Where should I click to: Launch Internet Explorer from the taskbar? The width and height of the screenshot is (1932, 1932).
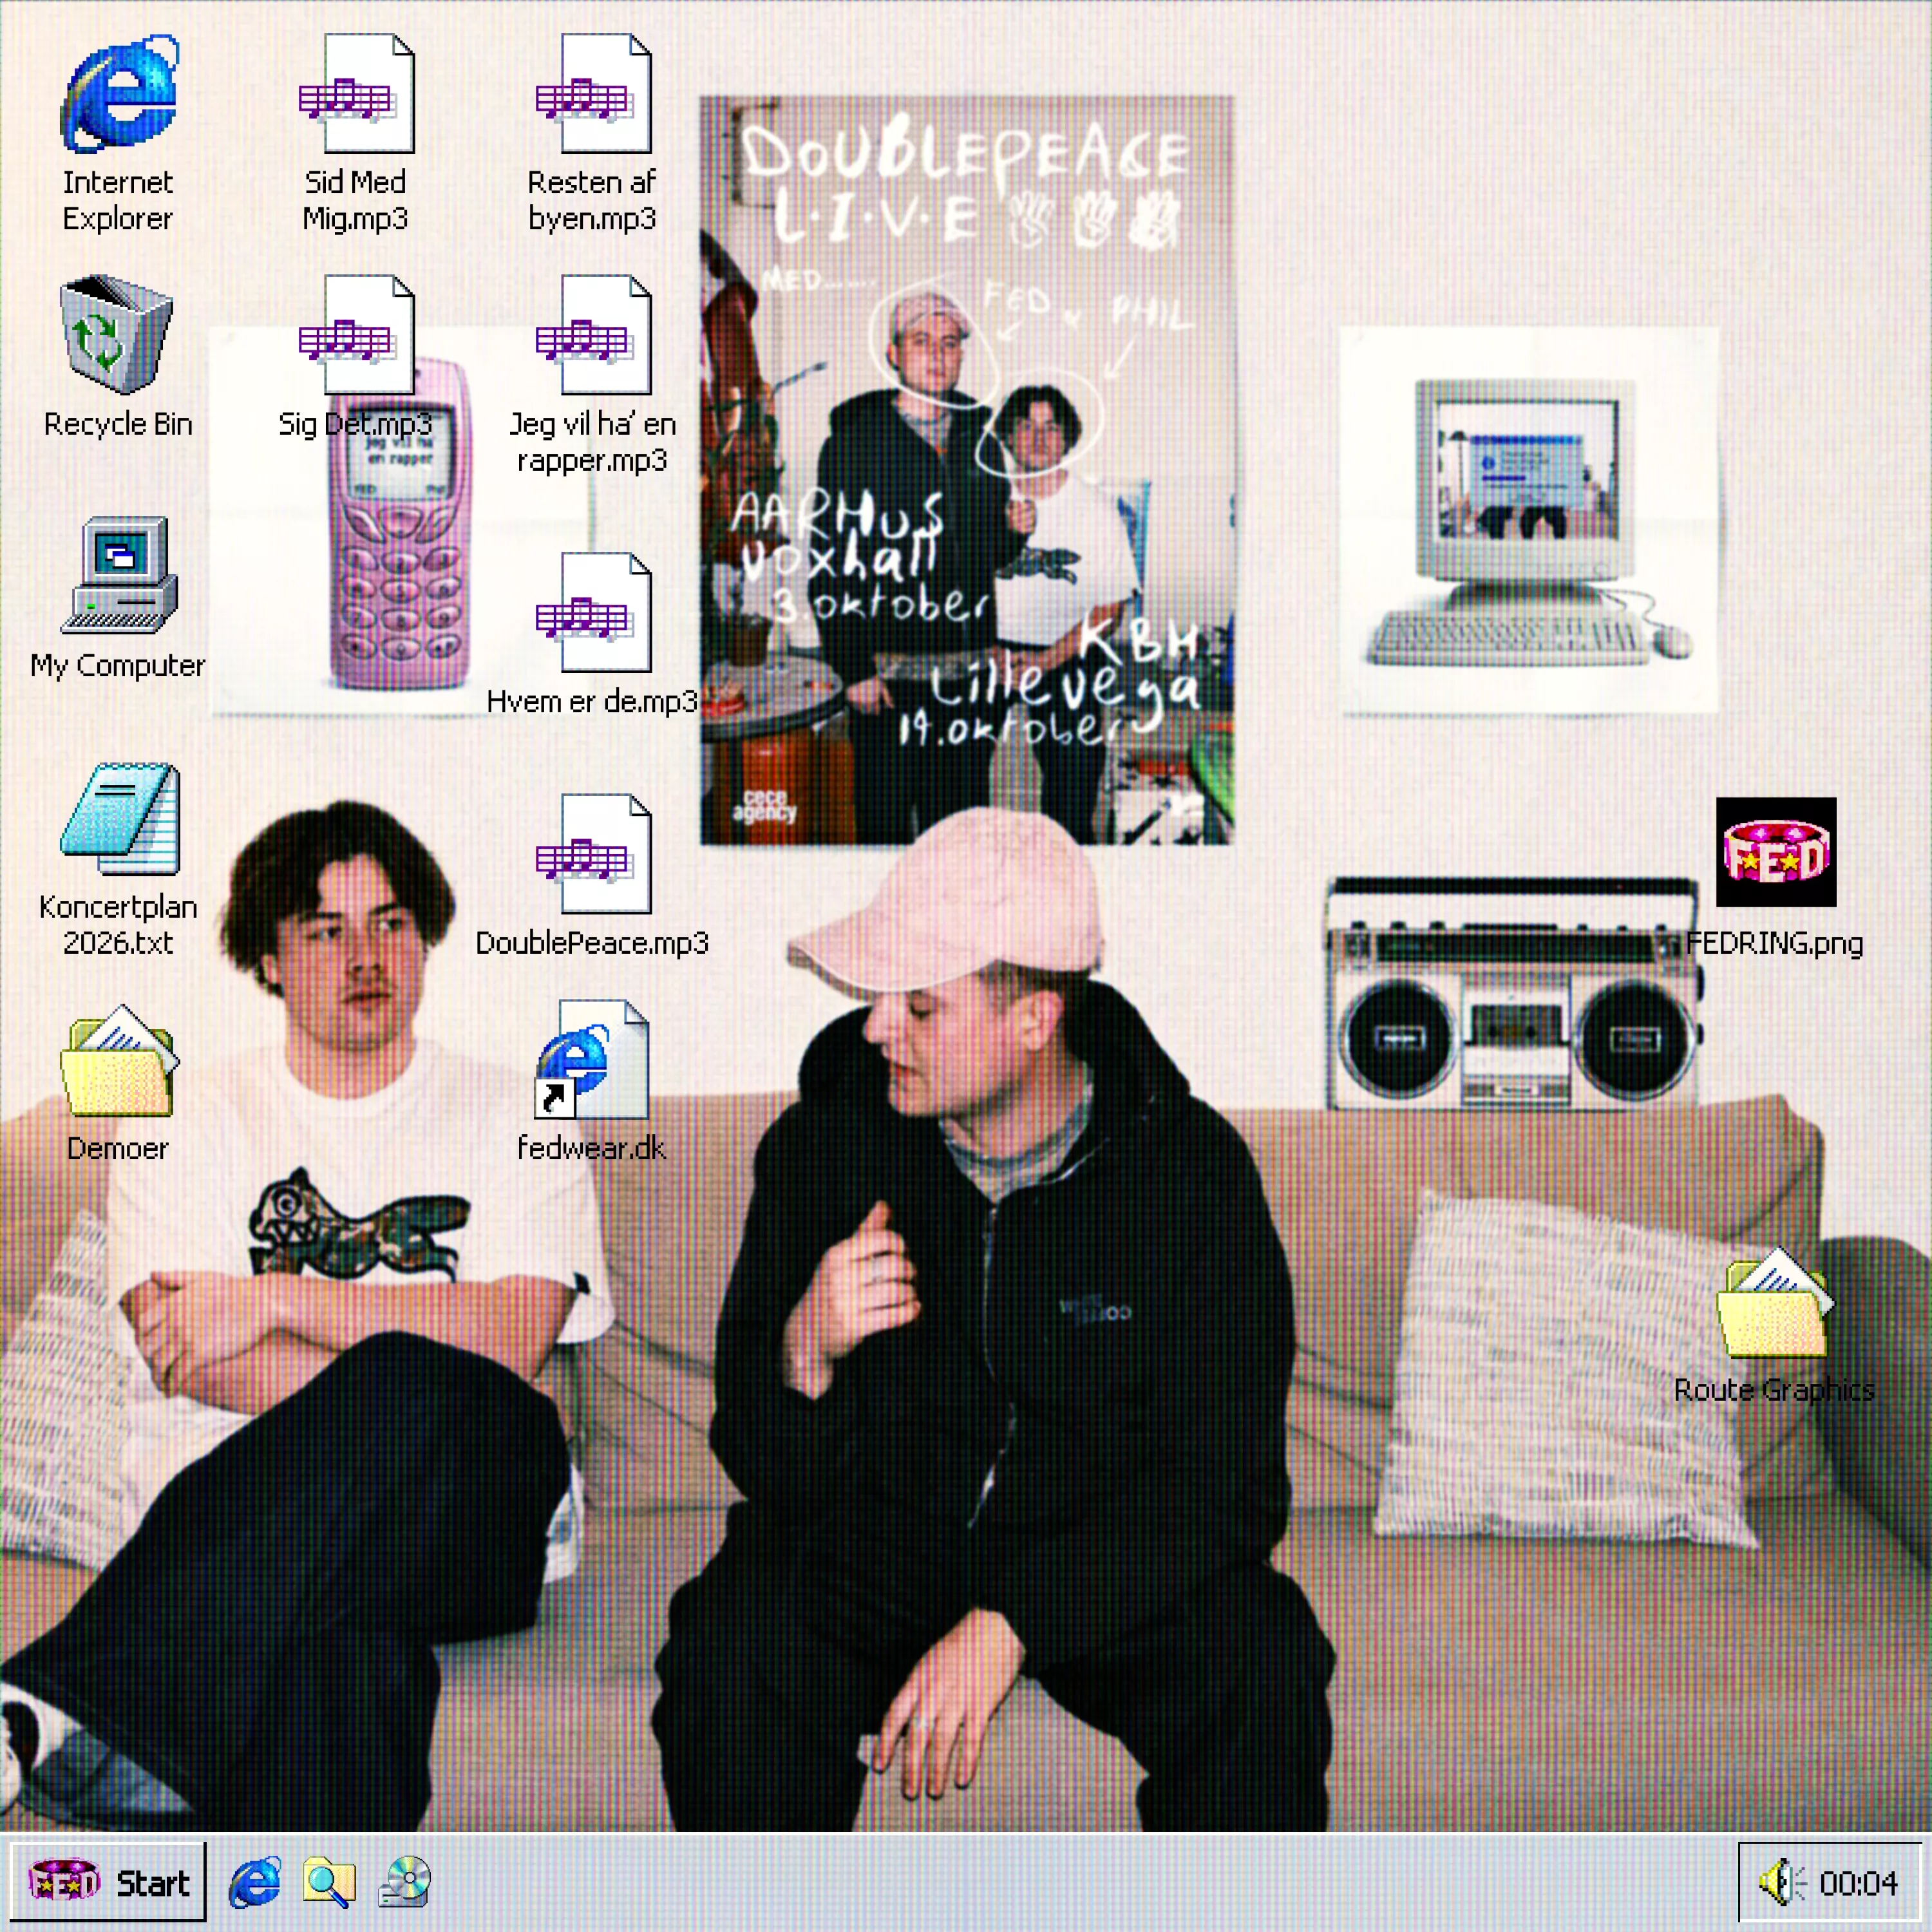[255, 1883]
